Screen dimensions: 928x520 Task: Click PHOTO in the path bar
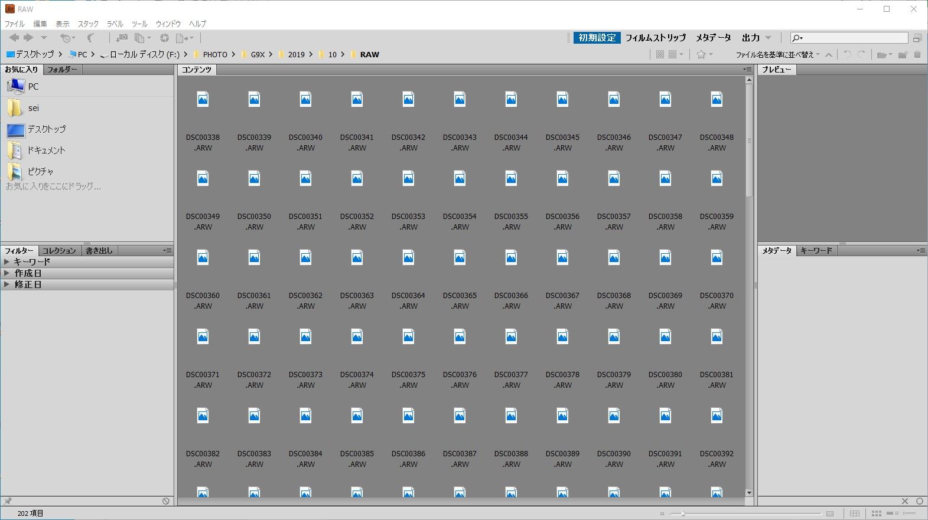[x=215, y=54]
